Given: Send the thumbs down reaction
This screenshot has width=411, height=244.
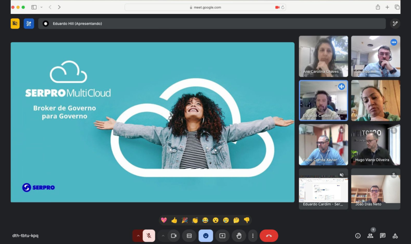Looking at the screenshot, I should (247, 220).
